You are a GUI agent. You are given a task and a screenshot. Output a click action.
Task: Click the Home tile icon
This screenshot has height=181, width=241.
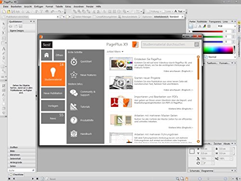tap(46, 55)
